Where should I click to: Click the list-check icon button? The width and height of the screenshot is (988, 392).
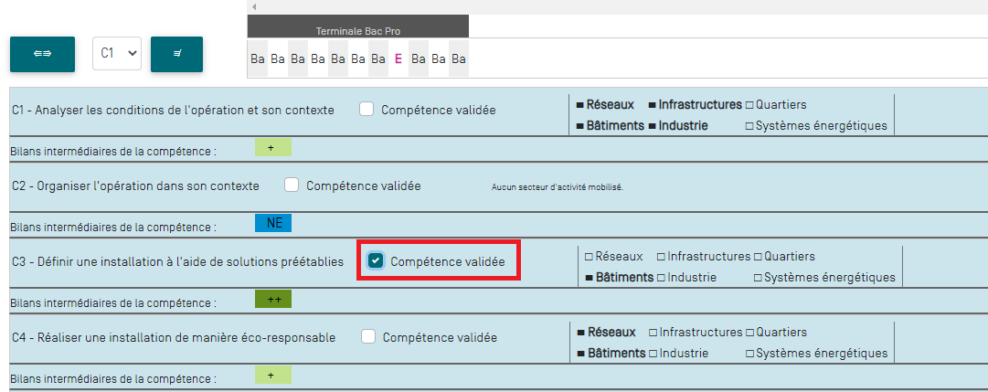[x=176, y=54]
